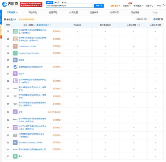The width and height of the screenshot is (166, 162).
Task: Switch to the 讨论 tab
Action: click(x=155, y=13)
